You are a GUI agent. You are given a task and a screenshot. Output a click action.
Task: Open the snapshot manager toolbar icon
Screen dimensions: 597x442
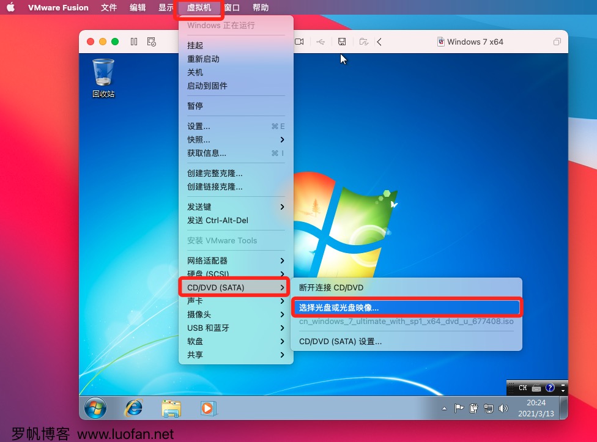click(152, 42)
